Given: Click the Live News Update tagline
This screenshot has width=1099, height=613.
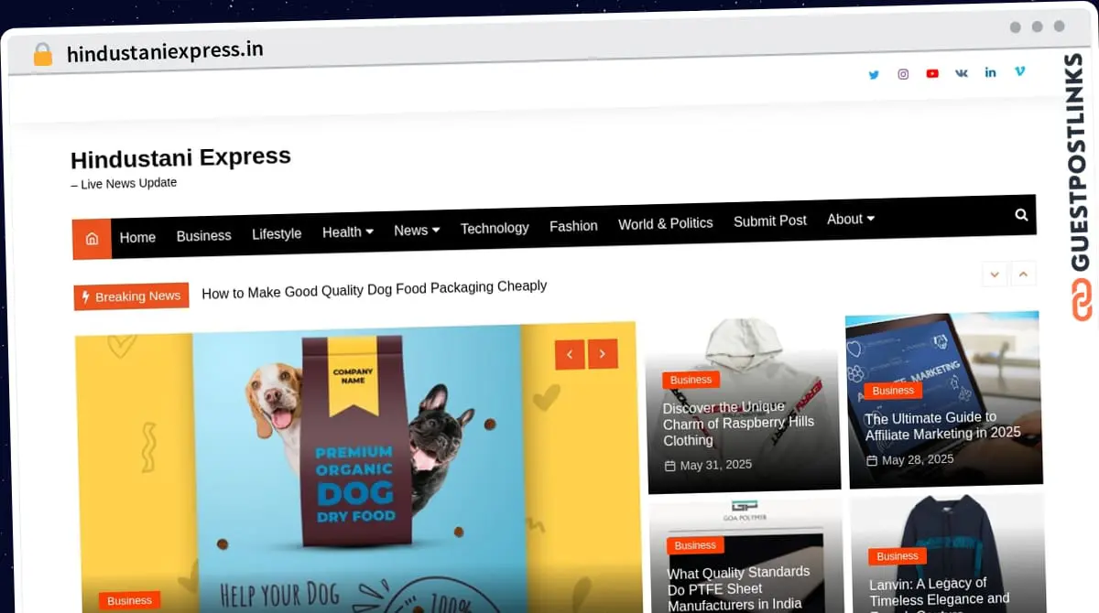Looking at the screenshot, I should (124, 183).
